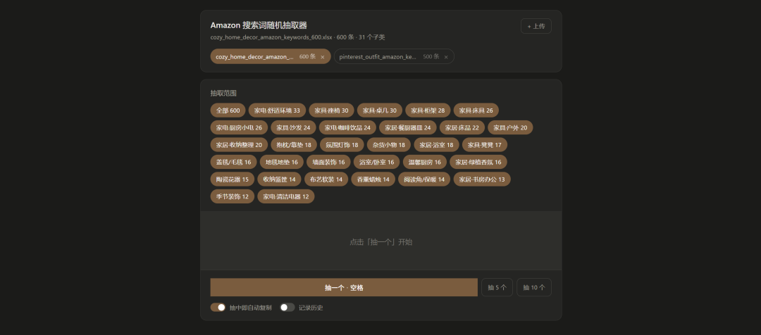Click the 抽 10 个 button
761x335 pixels.
tap(534, 287)
